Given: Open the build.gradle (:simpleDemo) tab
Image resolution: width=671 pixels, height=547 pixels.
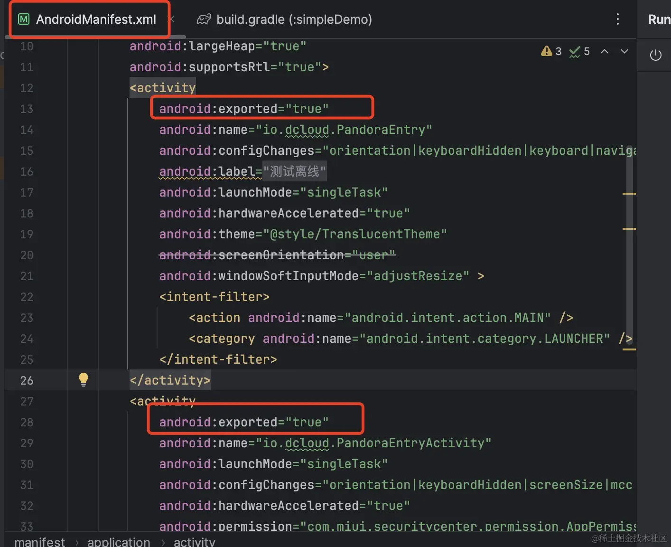Looking at the screenshot, I should coord(284,19).
